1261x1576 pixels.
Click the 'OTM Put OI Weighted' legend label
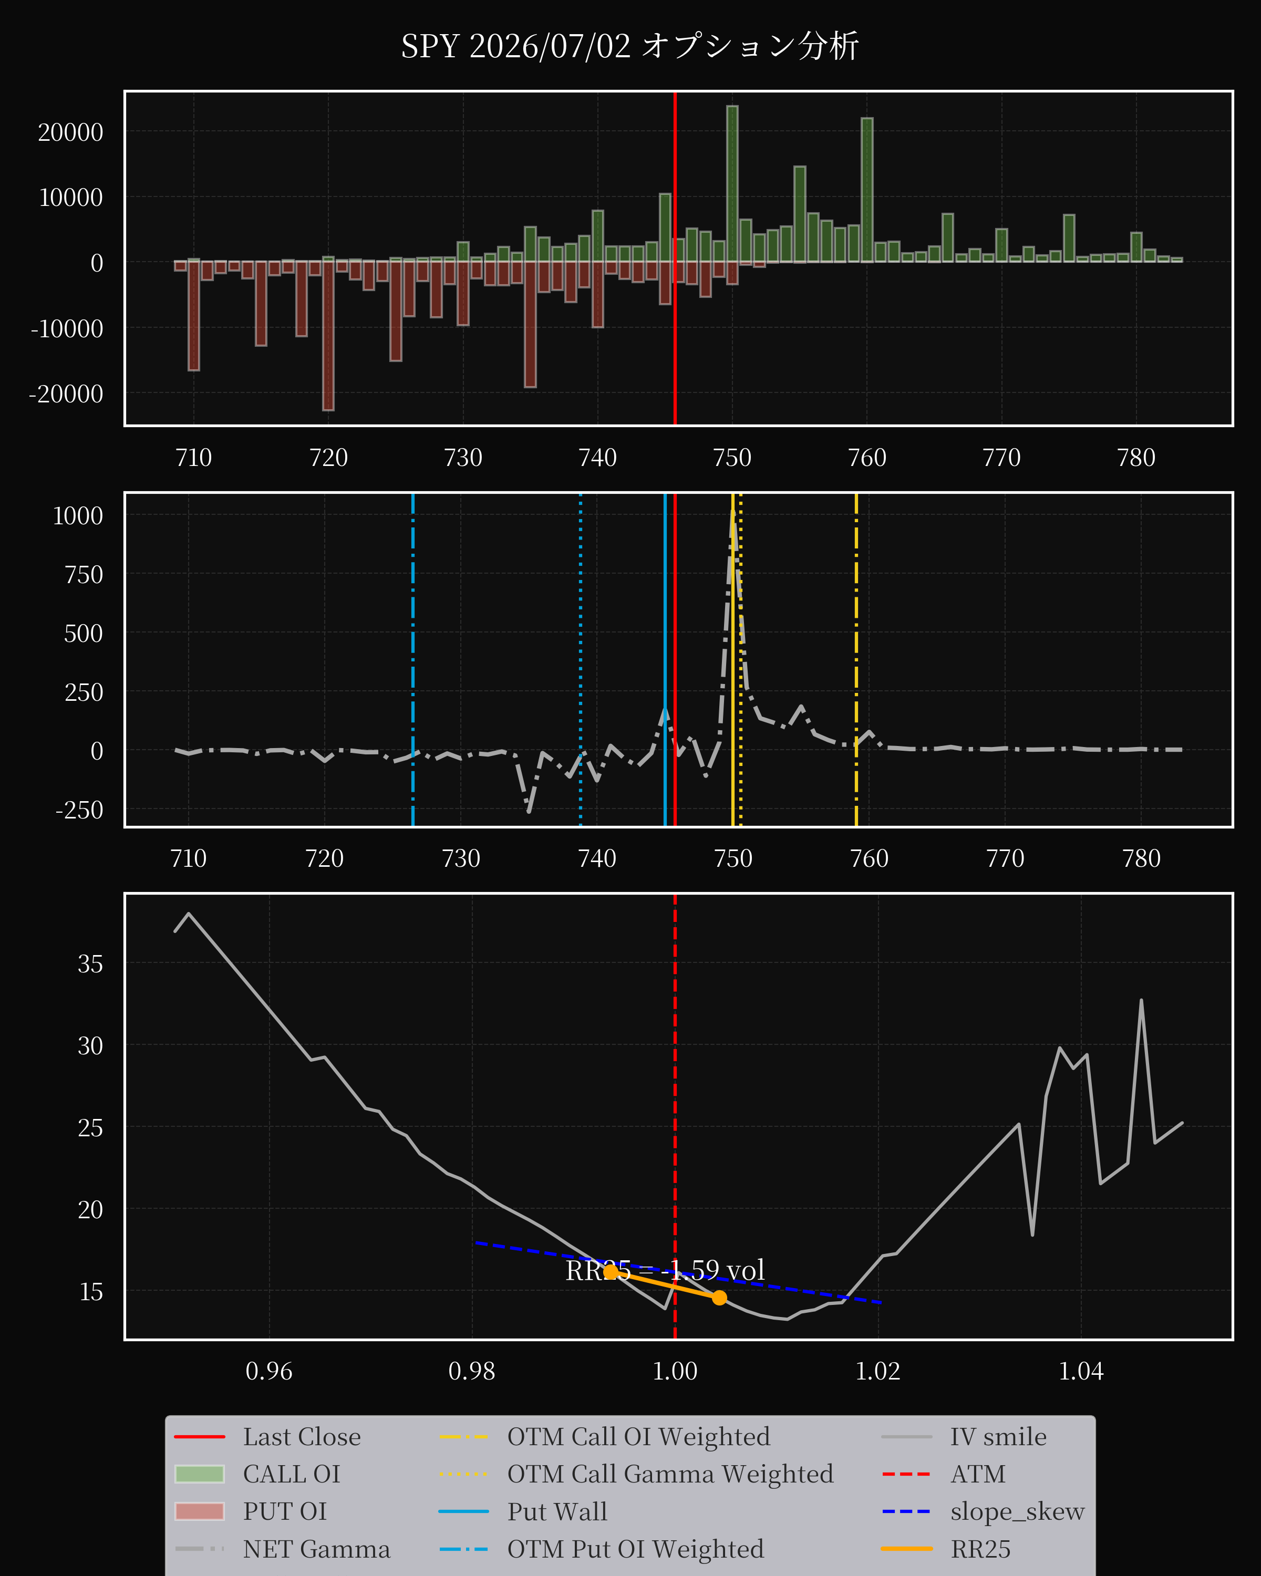pyautogui.click(x=635, y=1549)
